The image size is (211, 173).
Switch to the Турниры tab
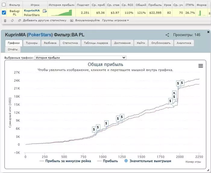coord(32,43)
